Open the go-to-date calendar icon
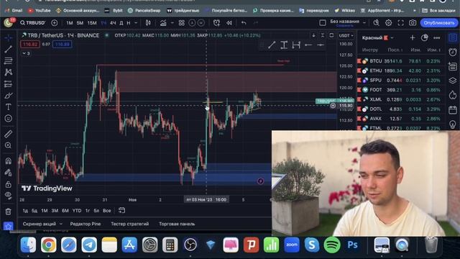Image resolution: width=460 pixels, height=259 pixels. [x=121, y=210]
